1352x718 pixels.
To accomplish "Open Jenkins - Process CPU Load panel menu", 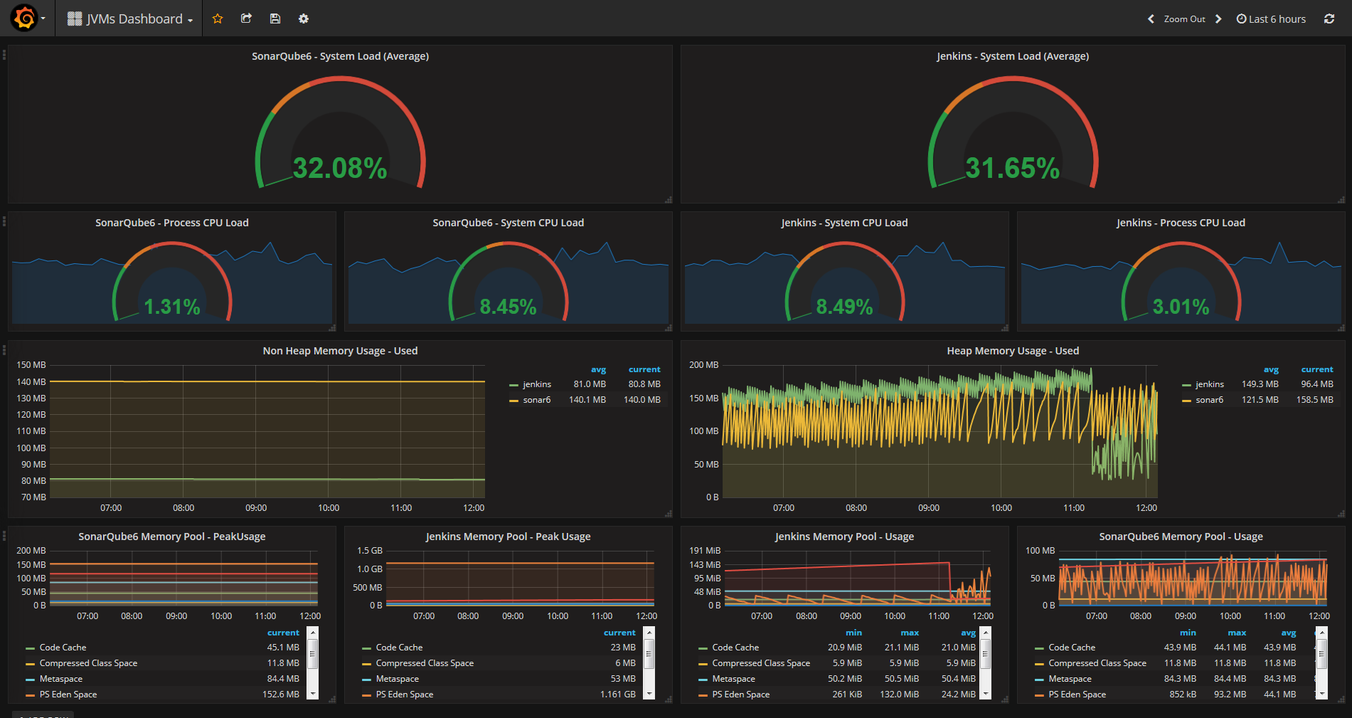I will click(x=1181, y=223).
